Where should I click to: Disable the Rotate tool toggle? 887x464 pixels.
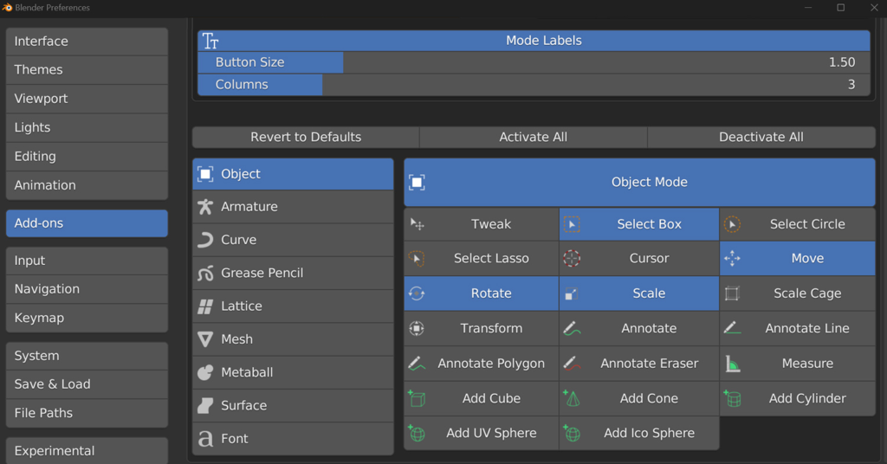[481, 293]
